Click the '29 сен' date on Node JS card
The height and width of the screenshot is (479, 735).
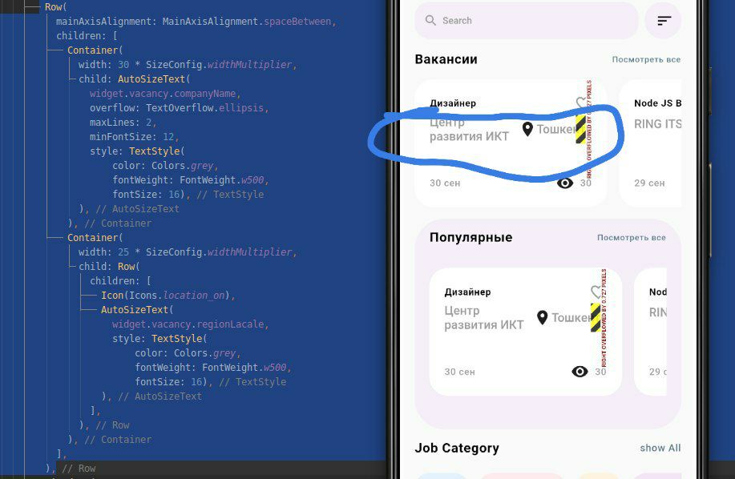tap(649, 183)
